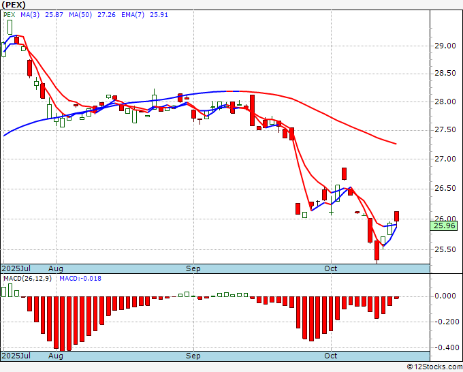Image resolution: width=463 pixels, height=372 pixels.
Task: Click the 28.00 price axis label
Action: pyautogui.click(x=445, y=102)
